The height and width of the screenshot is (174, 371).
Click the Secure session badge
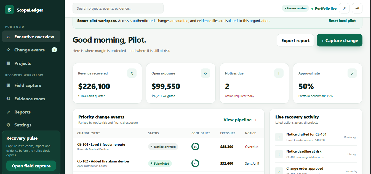(295, 9)
